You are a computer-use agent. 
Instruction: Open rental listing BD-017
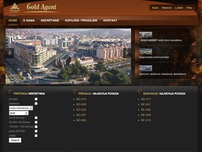(x=146, y=99)
